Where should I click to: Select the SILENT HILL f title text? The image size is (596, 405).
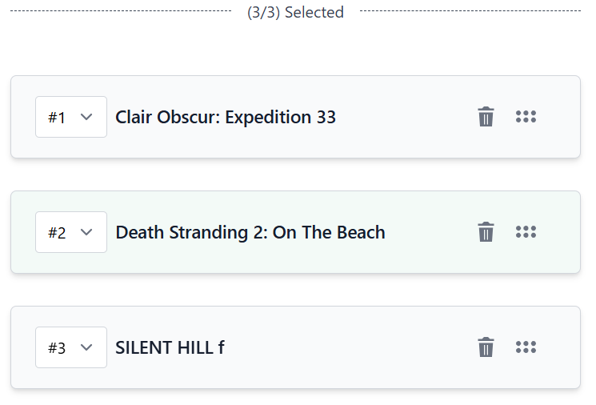click(170, 347)
